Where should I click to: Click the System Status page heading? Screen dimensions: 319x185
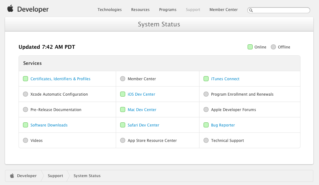[159, 24]
